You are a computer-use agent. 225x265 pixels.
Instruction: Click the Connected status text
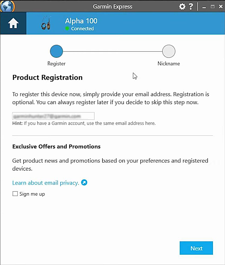82,29
